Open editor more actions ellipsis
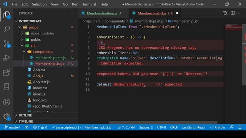Image resolution: width=246 pixels, height=138 pixels. (x=240, y=13)
